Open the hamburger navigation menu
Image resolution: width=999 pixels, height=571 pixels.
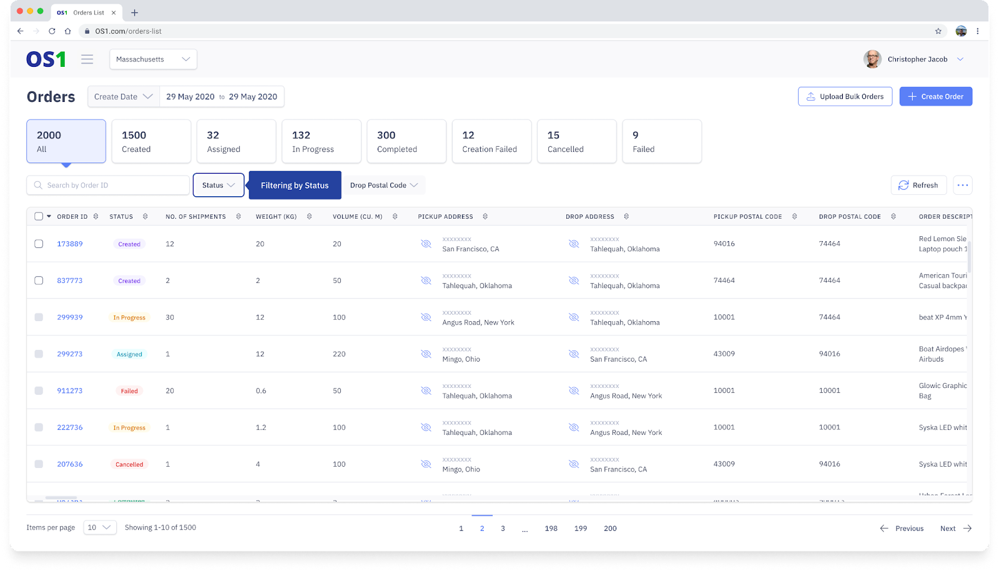(87, 59)
